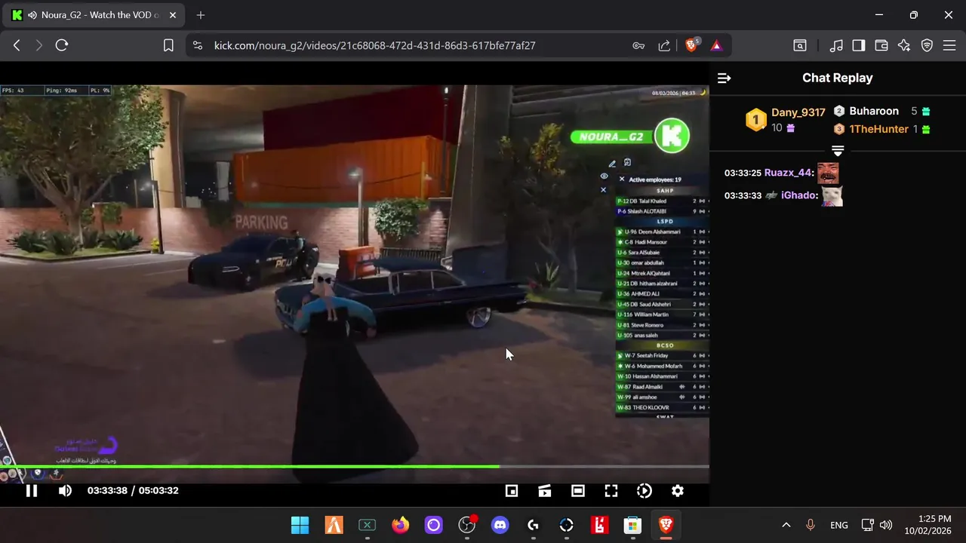Click the 03:33:33 chat timestamp
The image size is (966, 543).
[x=743, y=195]
